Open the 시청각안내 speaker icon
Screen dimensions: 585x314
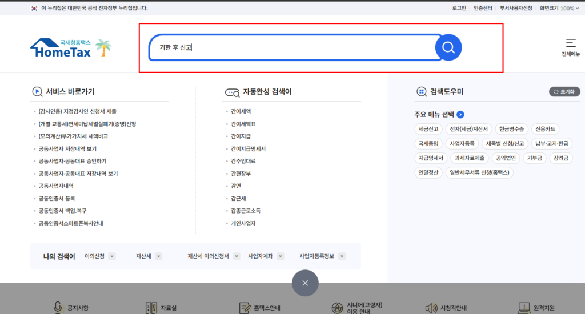[431, 308]
